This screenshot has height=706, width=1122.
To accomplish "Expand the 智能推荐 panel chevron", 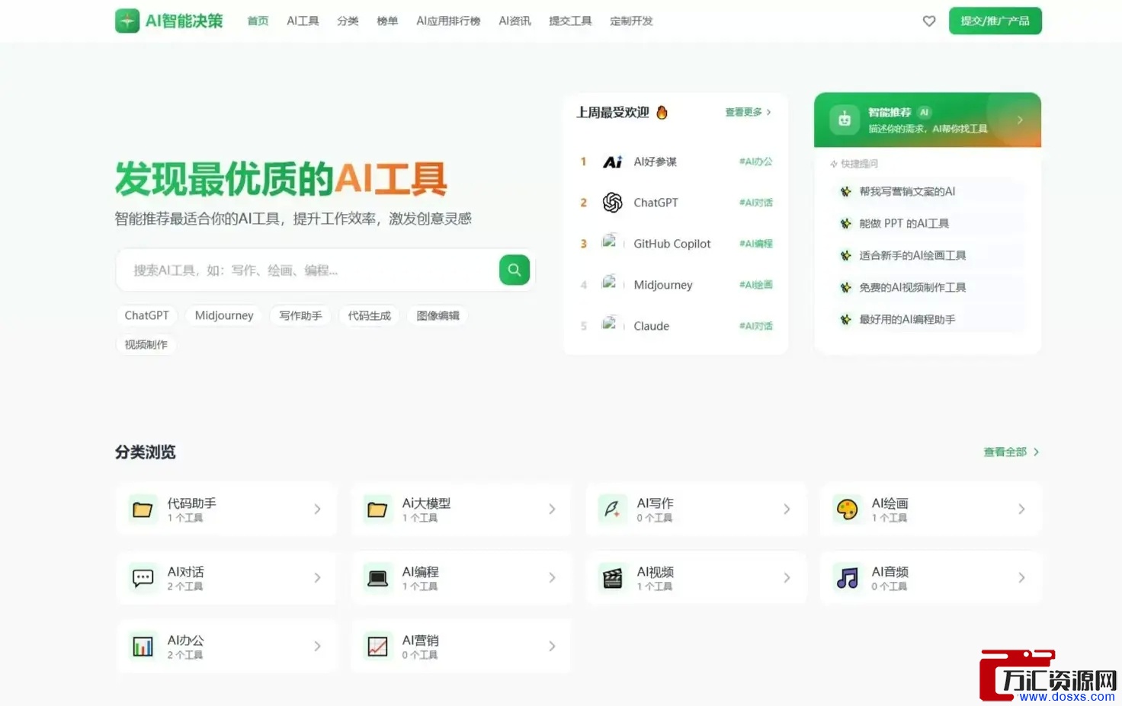I will pos(1020,120).
